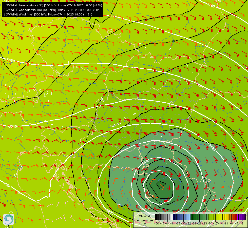Pick the black swatch starting the temperature colour bar
The width and height of the screenshot is (248, 228).
156,217
